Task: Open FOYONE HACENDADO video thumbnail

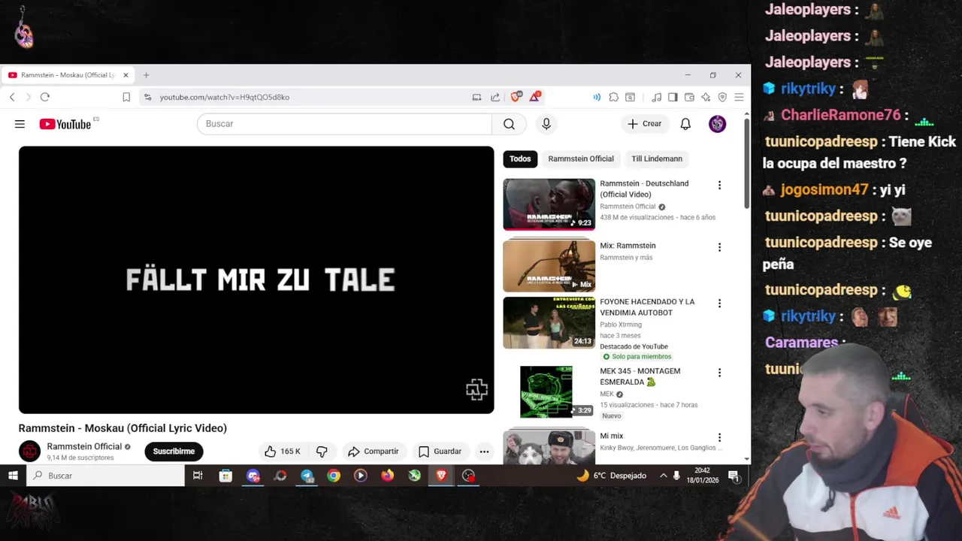Action: point(549,322)
